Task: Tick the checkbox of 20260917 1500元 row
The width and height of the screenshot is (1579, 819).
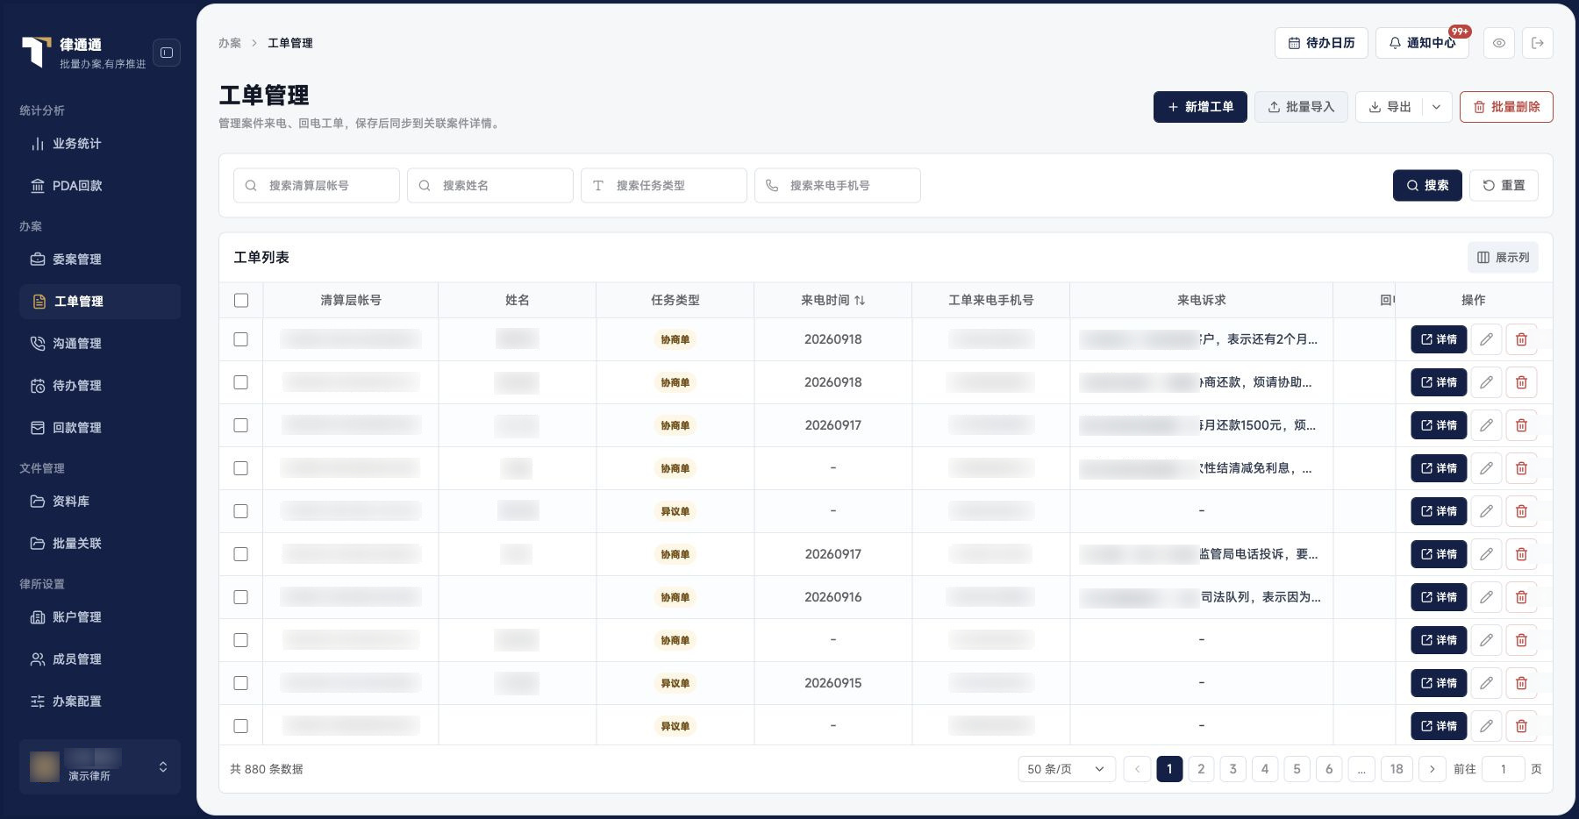Action: (241, 425)
